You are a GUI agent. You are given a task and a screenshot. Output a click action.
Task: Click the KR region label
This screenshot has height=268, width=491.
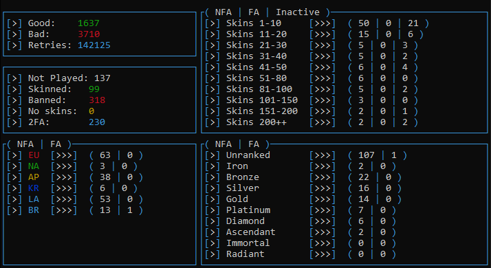34,188
